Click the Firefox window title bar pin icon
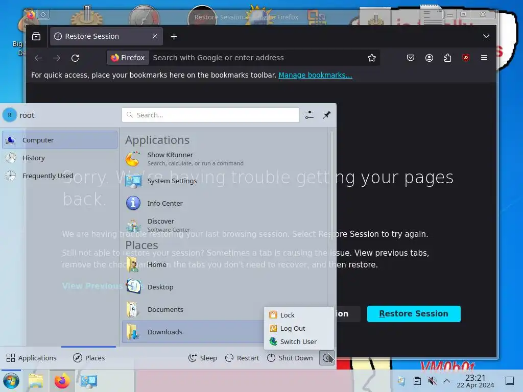 point(43,14)
